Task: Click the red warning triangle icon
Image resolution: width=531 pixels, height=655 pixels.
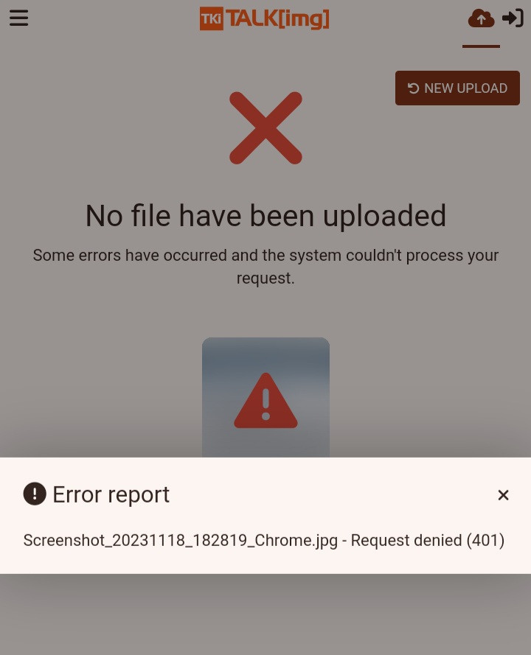Action: tap(265, 401)
